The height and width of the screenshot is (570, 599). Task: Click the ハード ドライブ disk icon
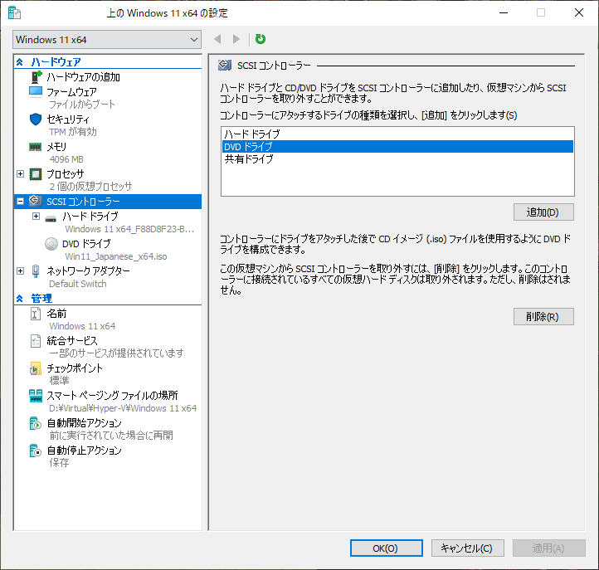(51, 219)
